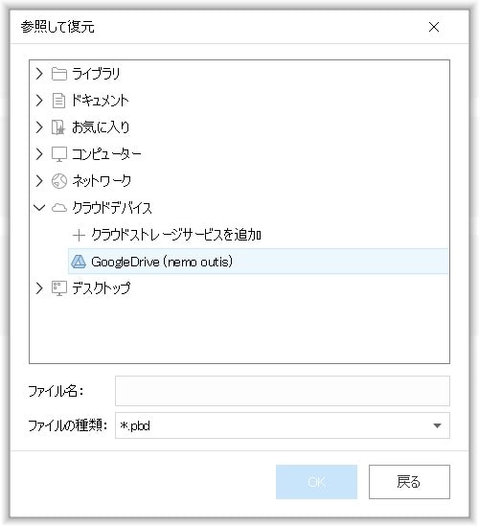The height and width of the screenshot is (527, 479).
Task: Click the plus icon to add cloud storage
Action: 79,235
